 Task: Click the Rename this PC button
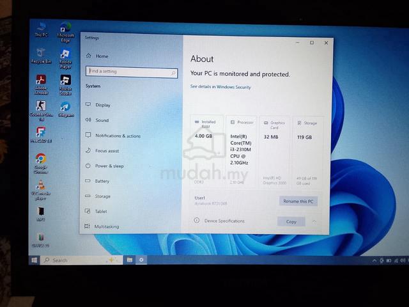[x=298, y=201]
